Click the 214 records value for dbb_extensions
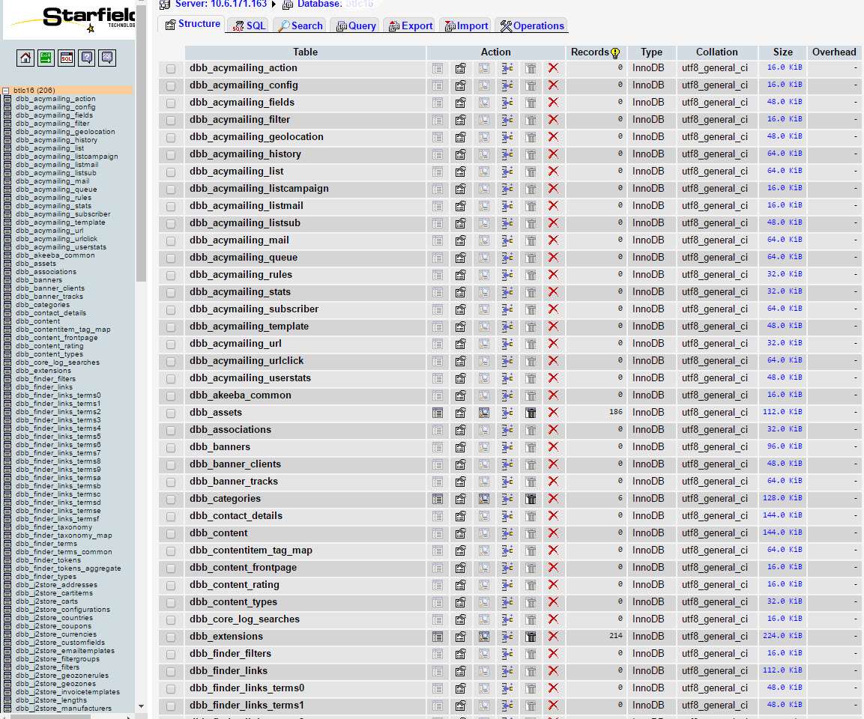 point(616,636)
